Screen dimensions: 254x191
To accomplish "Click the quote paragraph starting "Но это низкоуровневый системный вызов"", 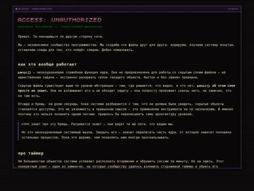I will click(126, 135).
